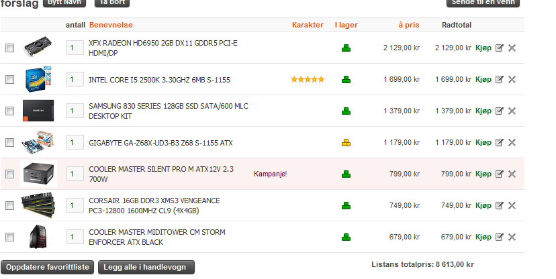The width and height of the screenshot is (556, 279).
Task: Sort list by à pris column
Action: click(x=409, y=25)
